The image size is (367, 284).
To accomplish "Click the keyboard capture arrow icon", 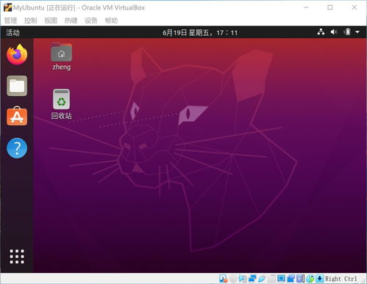I will [x=320, y=279].
